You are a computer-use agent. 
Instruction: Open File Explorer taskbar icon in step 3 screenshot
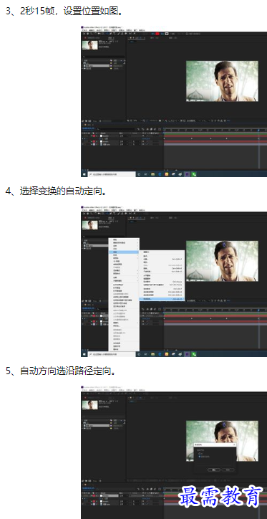pos(152,174)
